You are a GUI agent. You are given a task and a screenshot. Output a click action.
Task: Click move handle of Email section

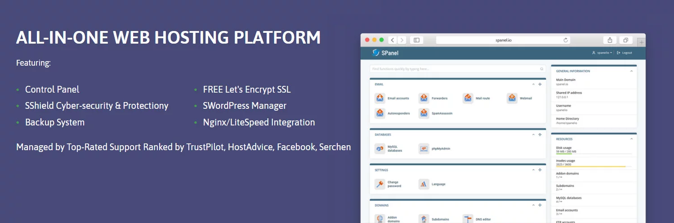pyautogui.click(x=540, y=84)
